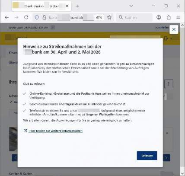
Task: Bookmark this page with the star icon
Action: (x=109, y=18)
